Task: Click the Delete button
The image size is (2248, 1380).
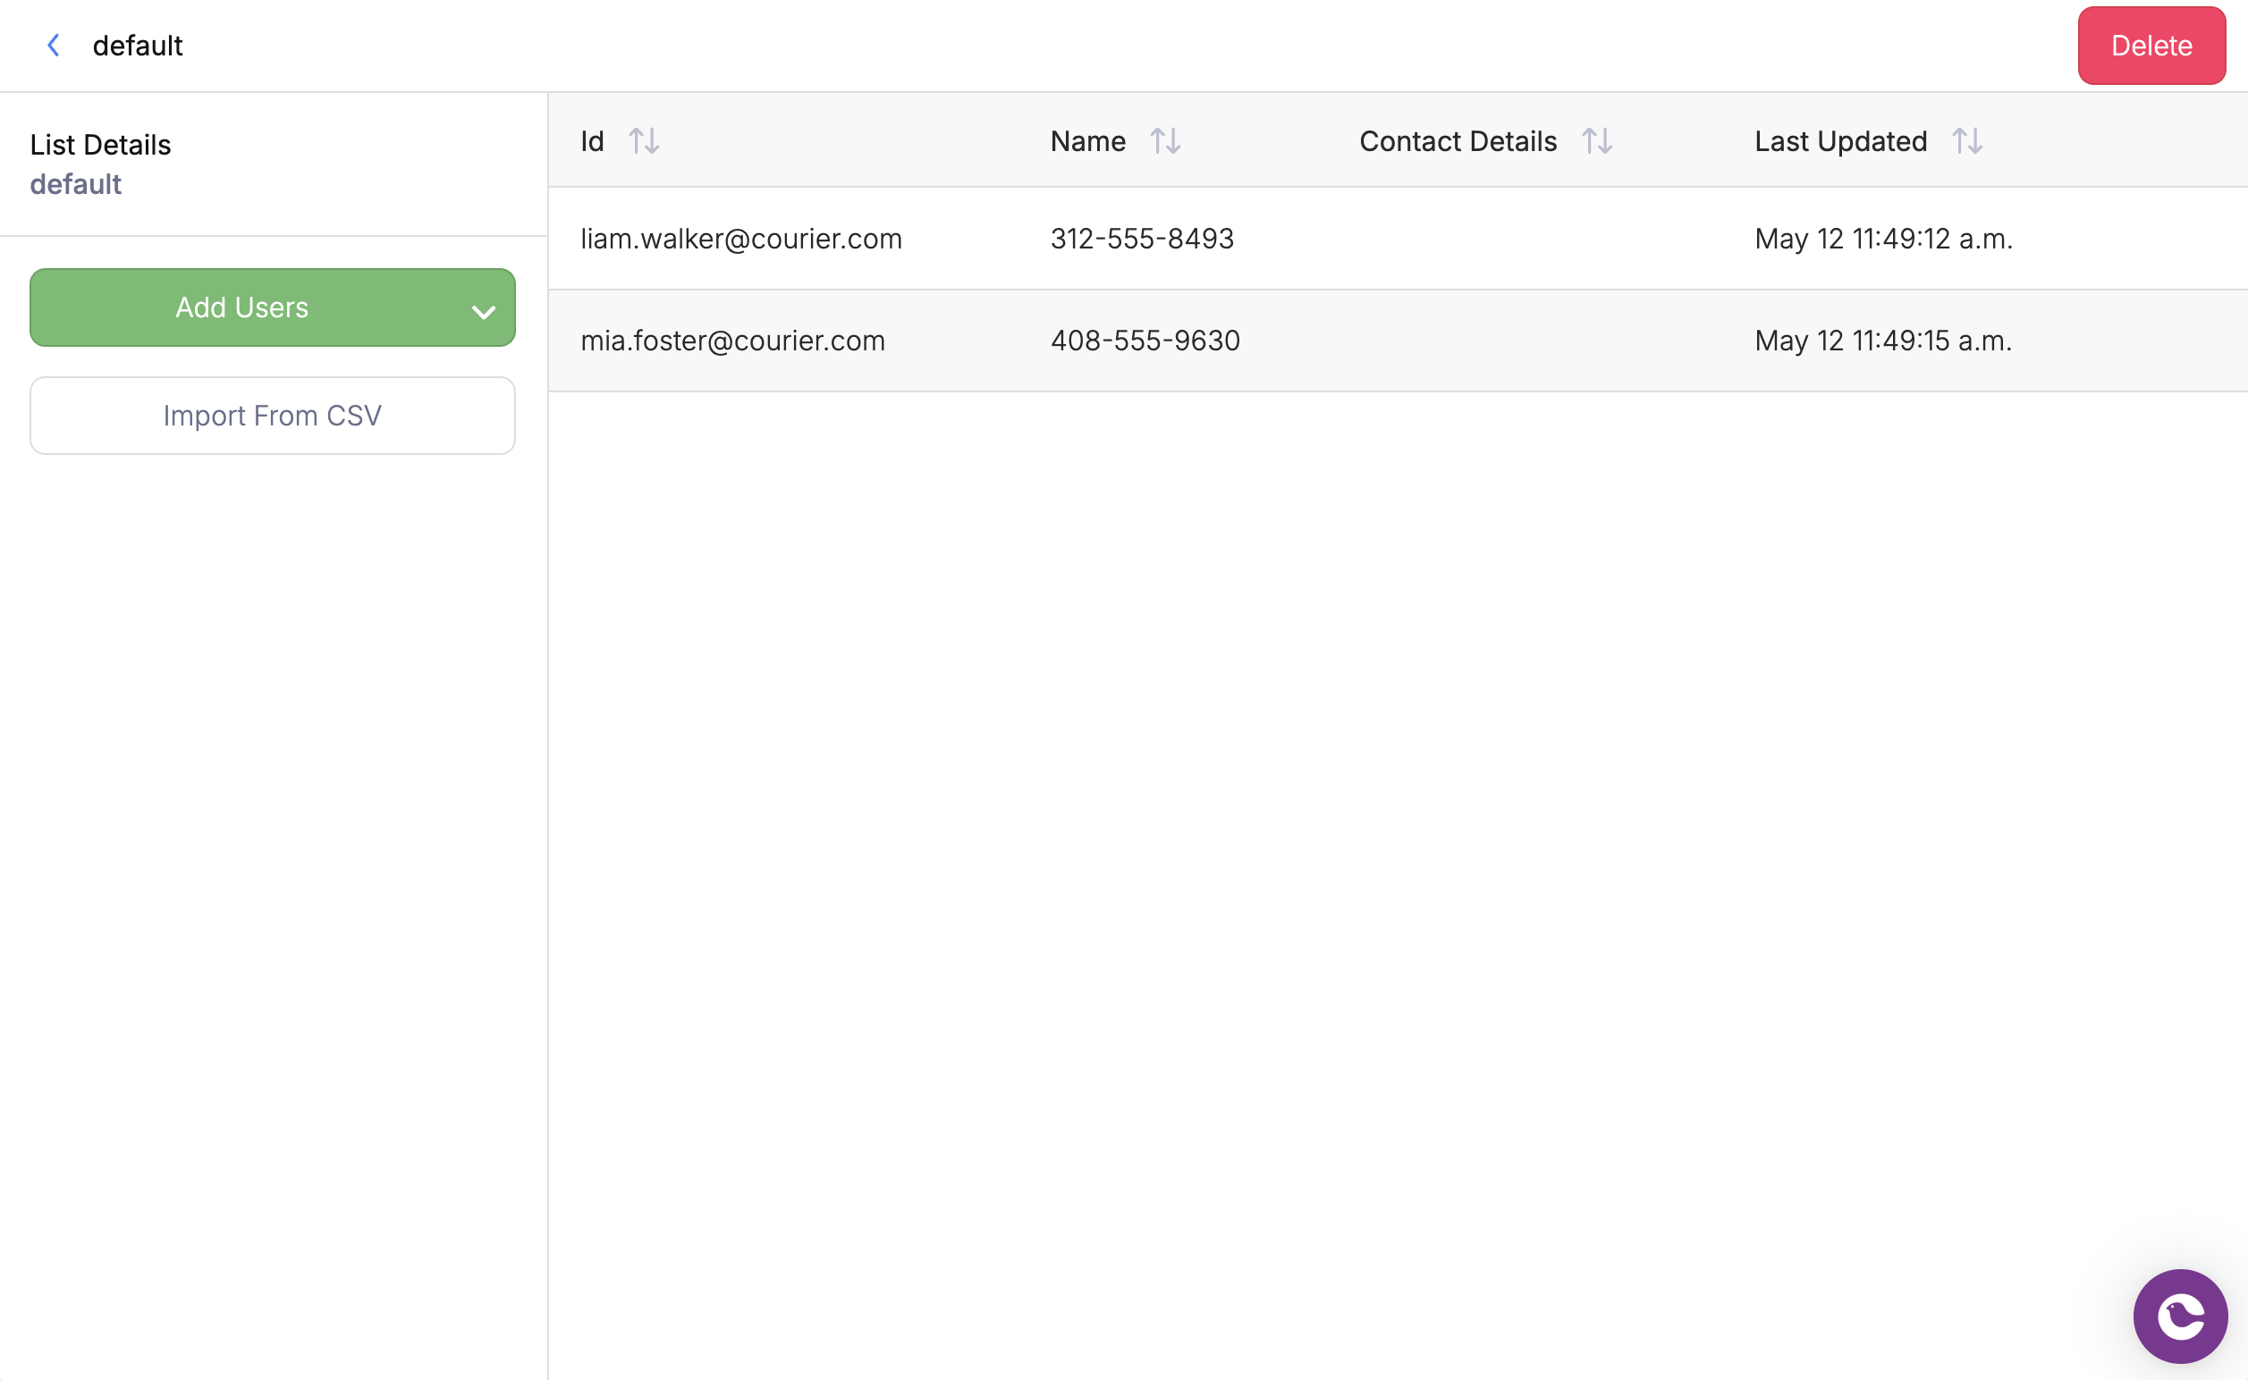Action: pos(2151,46)
